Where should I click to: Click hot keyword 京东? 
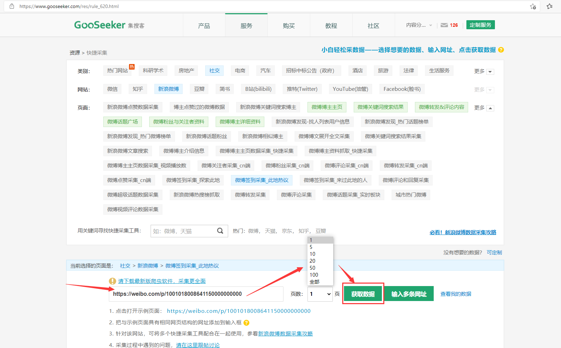click(x=287, y=231)
